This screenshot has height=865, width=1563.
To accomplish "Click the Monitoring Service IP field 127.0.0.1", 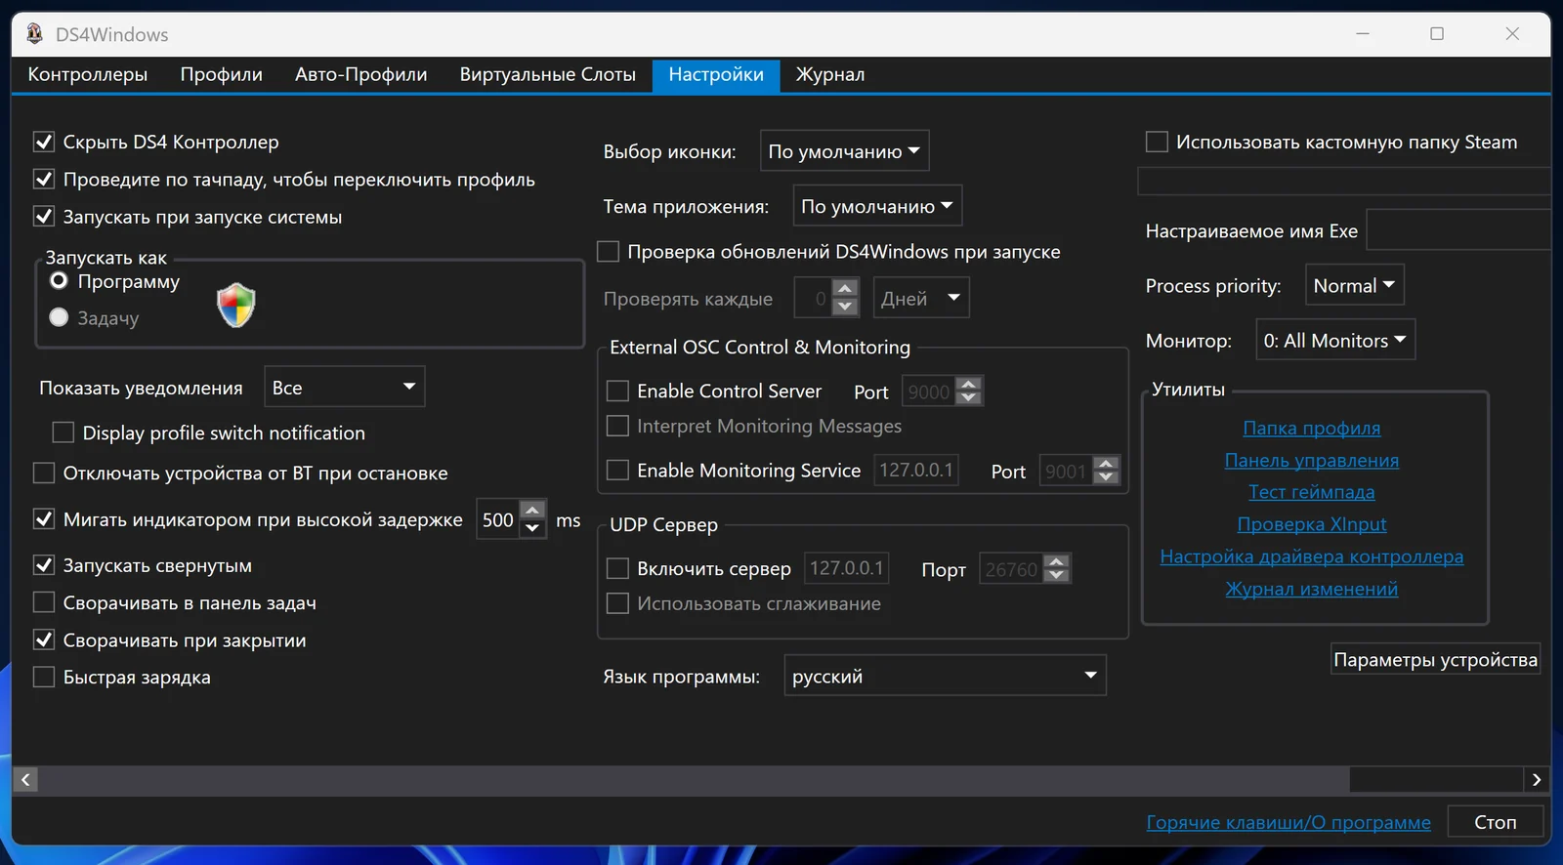I will pos(916,470).
